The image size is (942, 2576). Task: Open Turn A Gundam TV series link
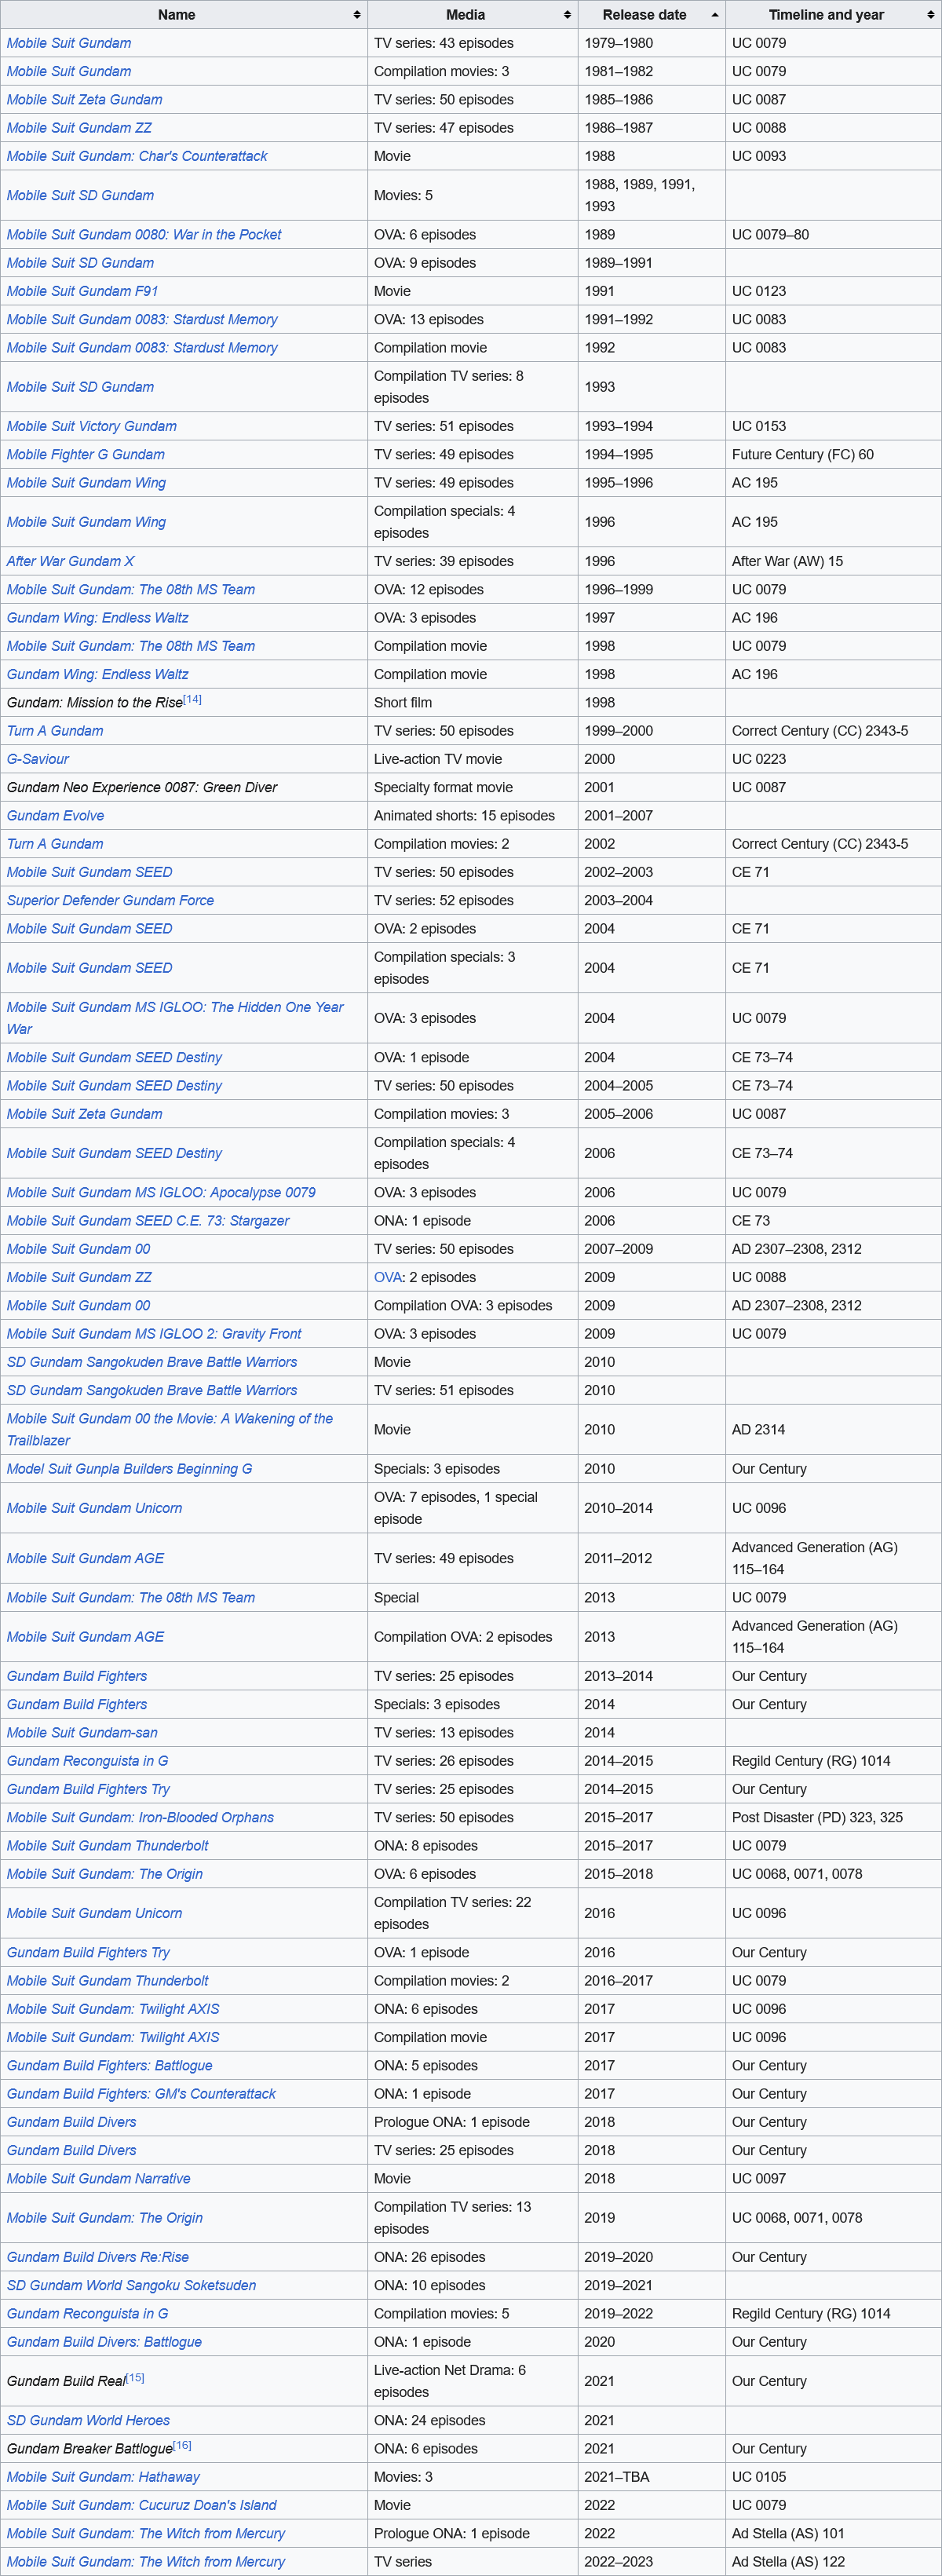pos(55,731)
